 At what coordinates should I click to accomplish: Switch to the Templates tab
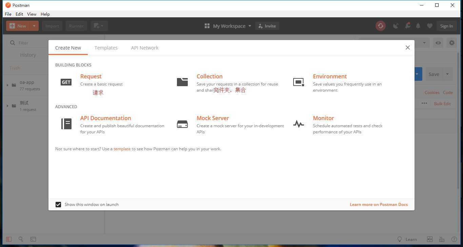point(106,47)
